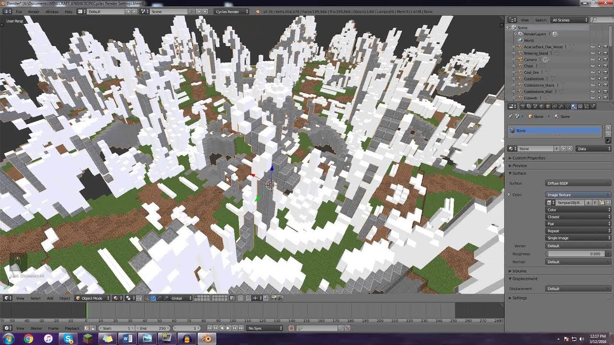Toggle selectability of the Chest object

[x=600, y=66]
